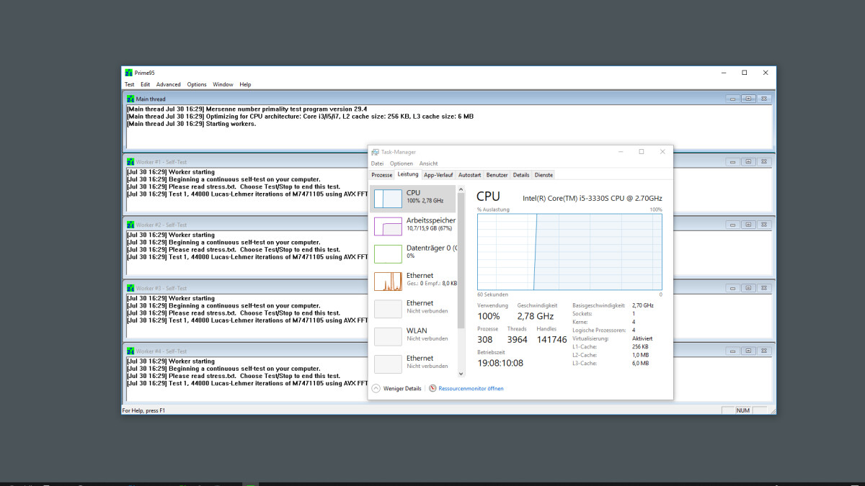Select the WLAN adapter thumbnail
This screenshot has height=486, width=865.
point(388,336)
